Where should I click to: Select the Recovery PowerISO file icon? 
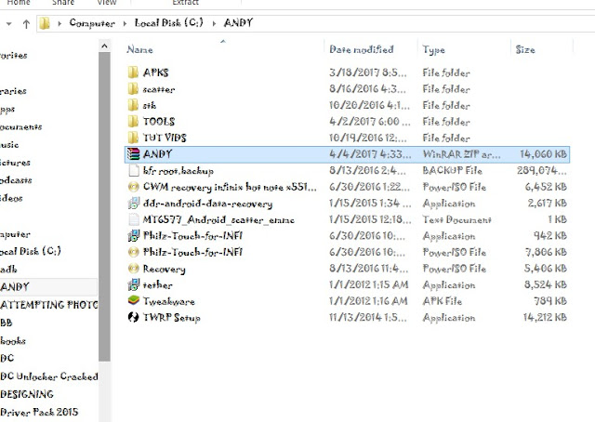134,269
